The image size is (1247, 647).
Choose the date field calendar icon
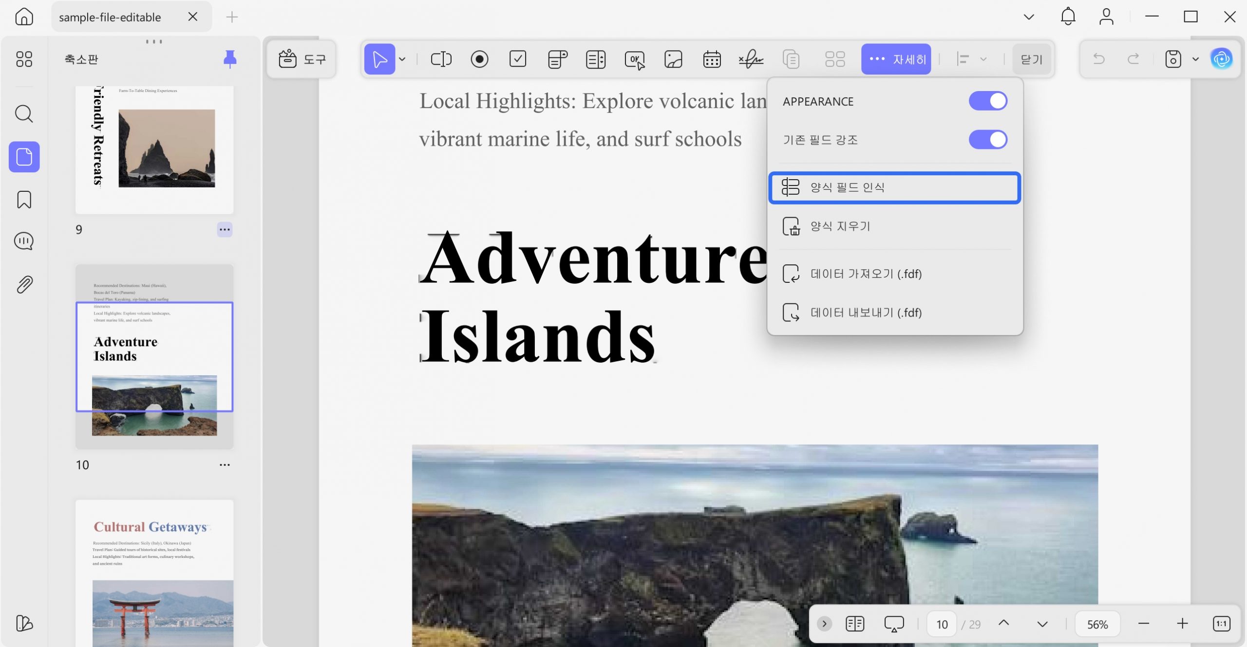712,59
